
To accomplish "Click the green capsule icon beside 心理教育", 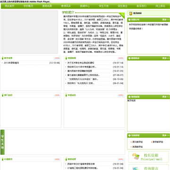I will click(x=2, y=159).
